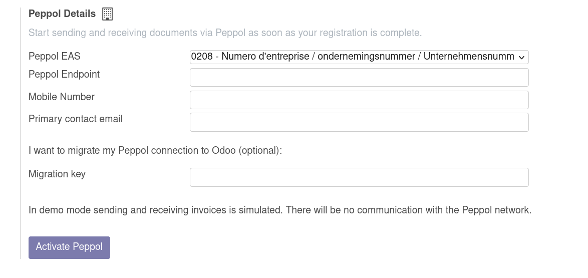Click the chevron arrow of the EAS selector
Screen dimensions: 588x278
point(521,58)
